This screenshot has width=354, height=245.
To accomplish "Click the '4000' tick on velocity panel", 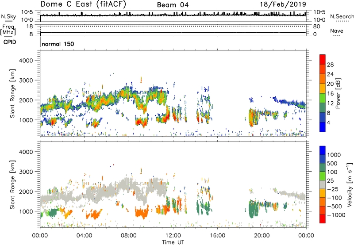I will 26,152.
